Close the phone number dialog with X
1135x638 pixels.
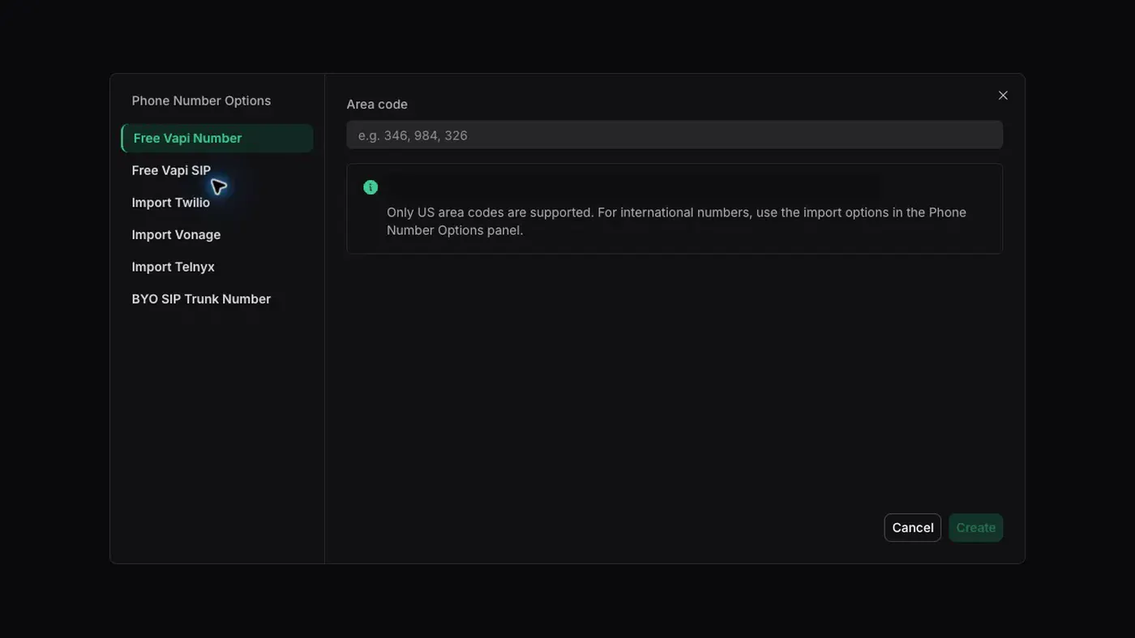[x=1003, y=96]
